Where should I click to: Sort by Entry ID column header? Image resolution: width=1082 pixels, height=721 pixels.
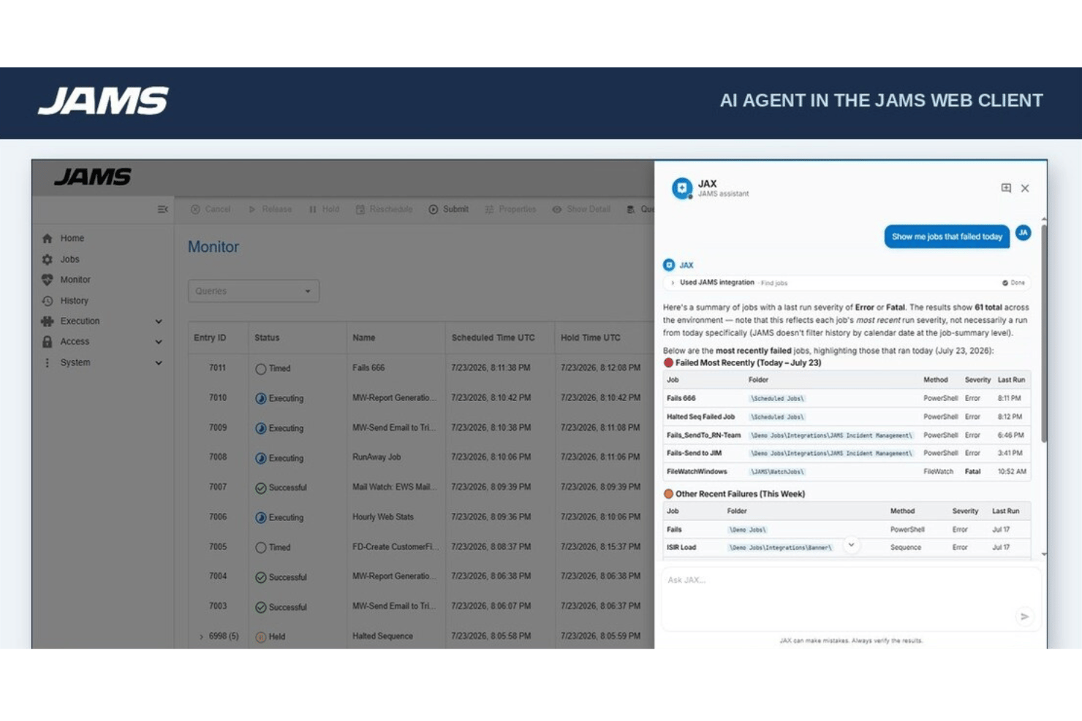(210, 338)
